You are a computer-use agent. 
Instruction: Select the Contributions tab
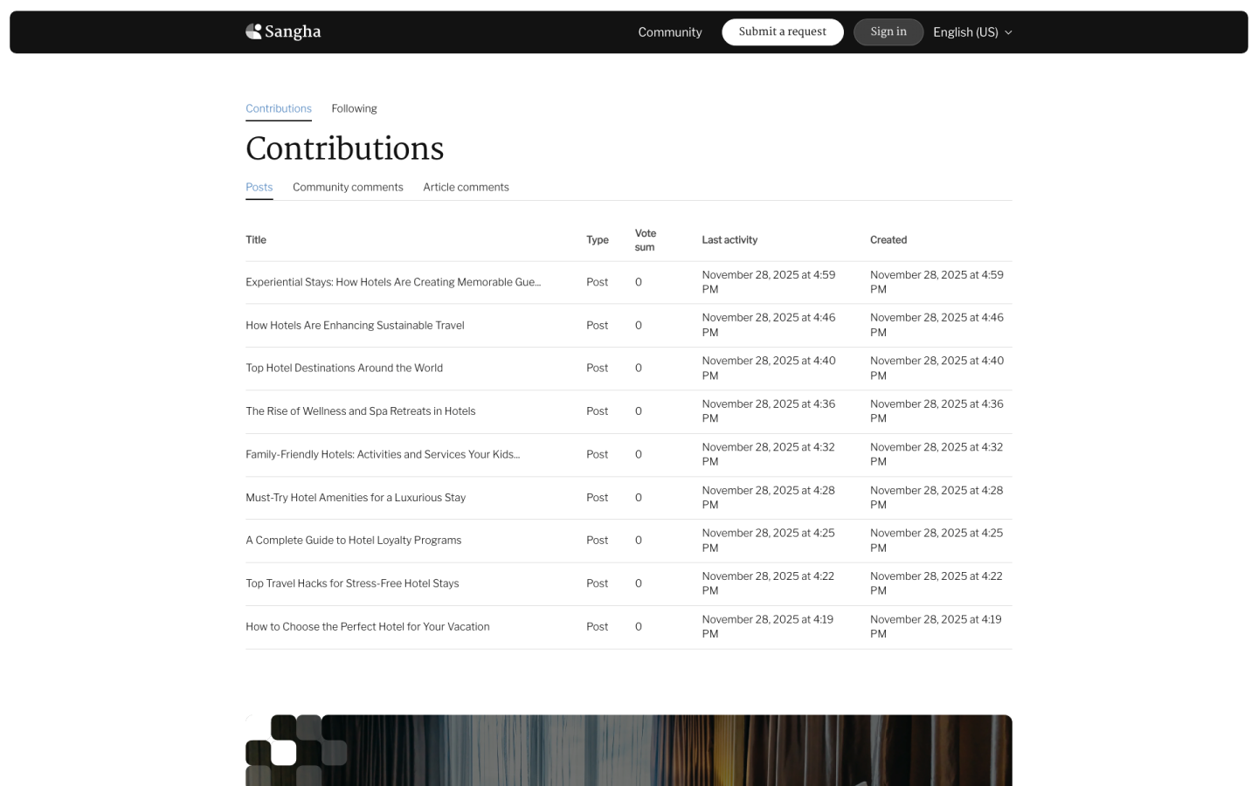(278, 108)
